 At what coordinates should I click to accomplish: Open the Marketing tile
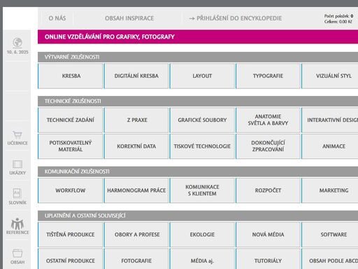(329, 191)
